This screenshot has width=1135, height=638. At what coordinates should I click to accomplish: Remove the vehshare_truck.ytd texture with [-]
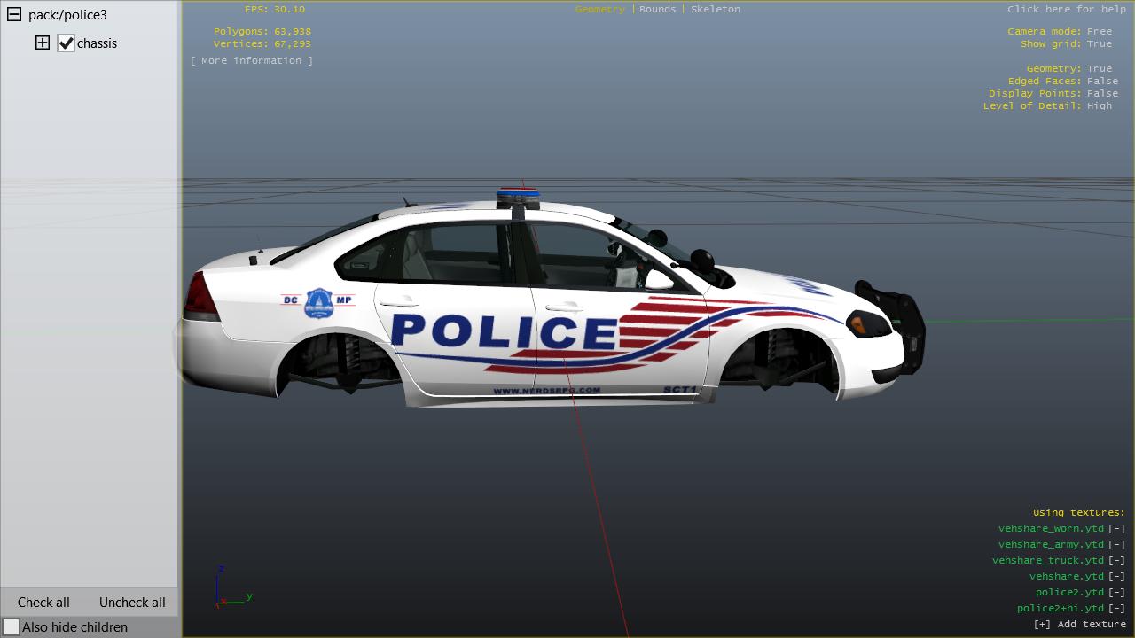tap(1115, 561)
